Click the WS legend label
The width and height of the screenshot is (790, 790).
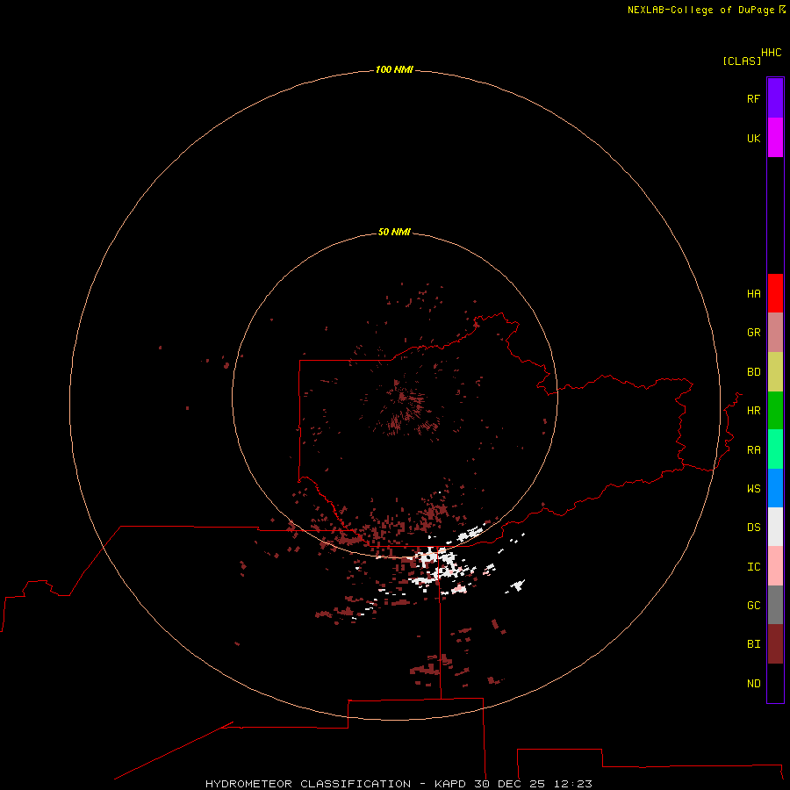click(x=753, y=488)
